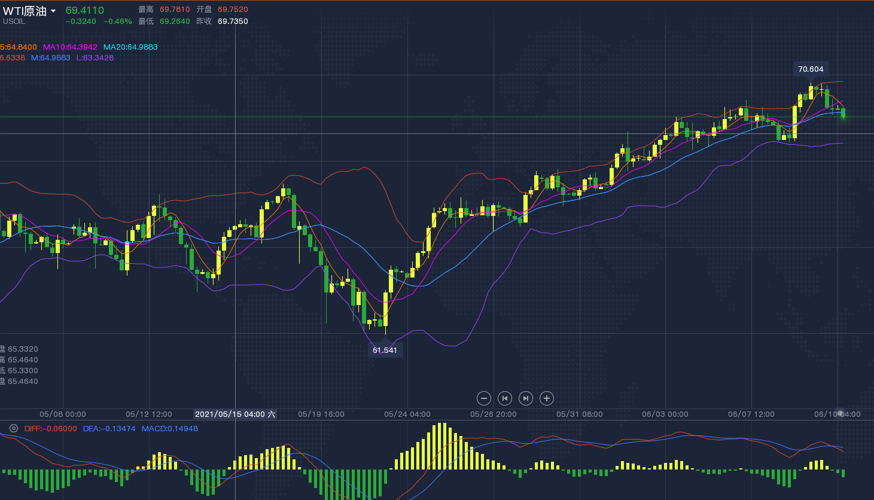Select the MA20 moving average legend
The image size is (874, 500).
(x=130, y=47)
